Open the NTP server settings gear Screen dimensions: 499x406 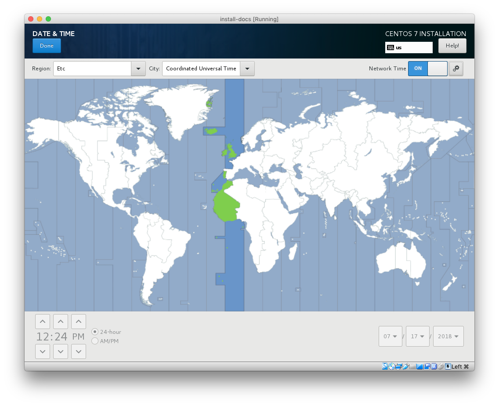coord(456,69)
